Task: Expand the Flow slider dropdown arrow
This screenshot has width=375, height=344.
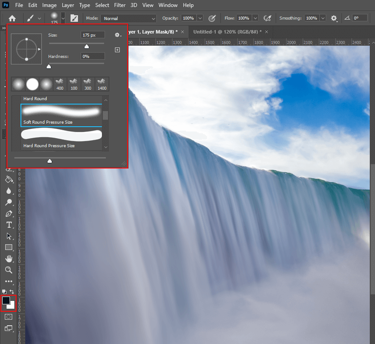Action: [255, 18]
